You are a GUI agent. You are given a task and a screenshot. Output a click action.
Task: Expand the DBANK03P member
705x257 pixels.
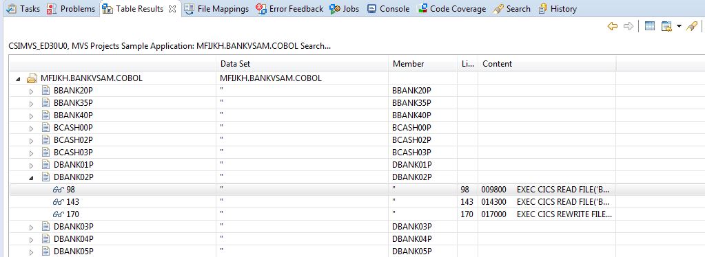click(x=31, y=227)
